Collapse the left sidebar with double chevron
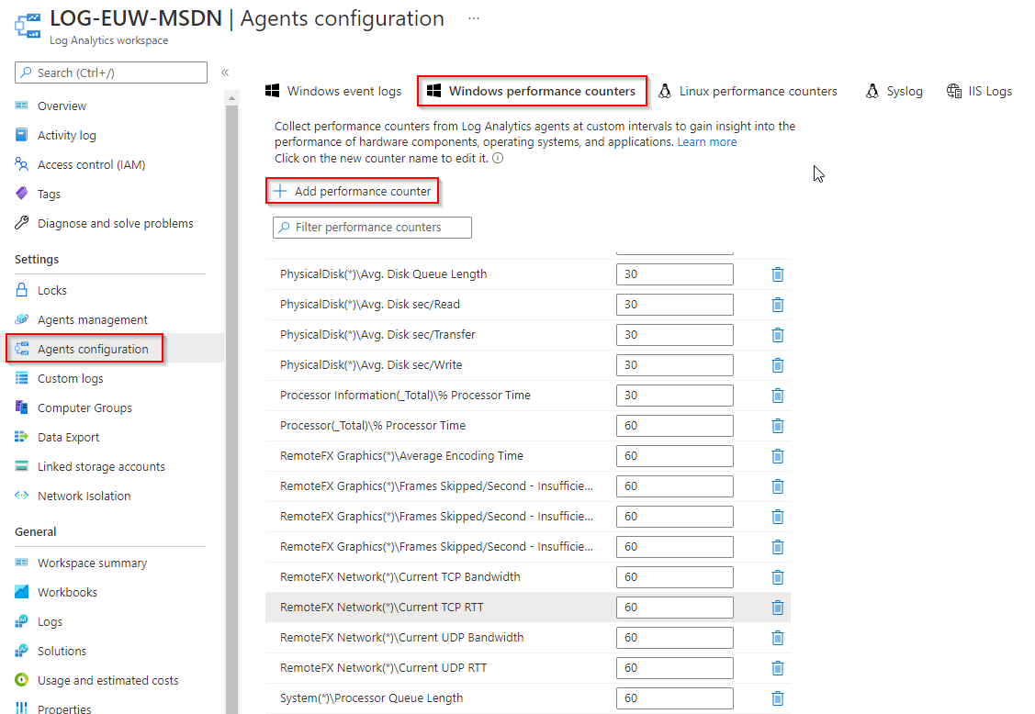Screen dimensions: 1035x714 [225, 73]
